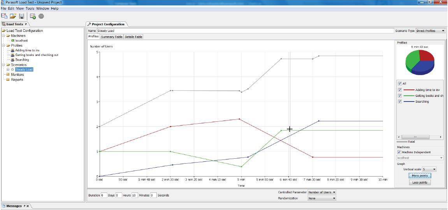Open the localhost machines dropdown
This screenshot has width=448, height=210.
point(420,158)
